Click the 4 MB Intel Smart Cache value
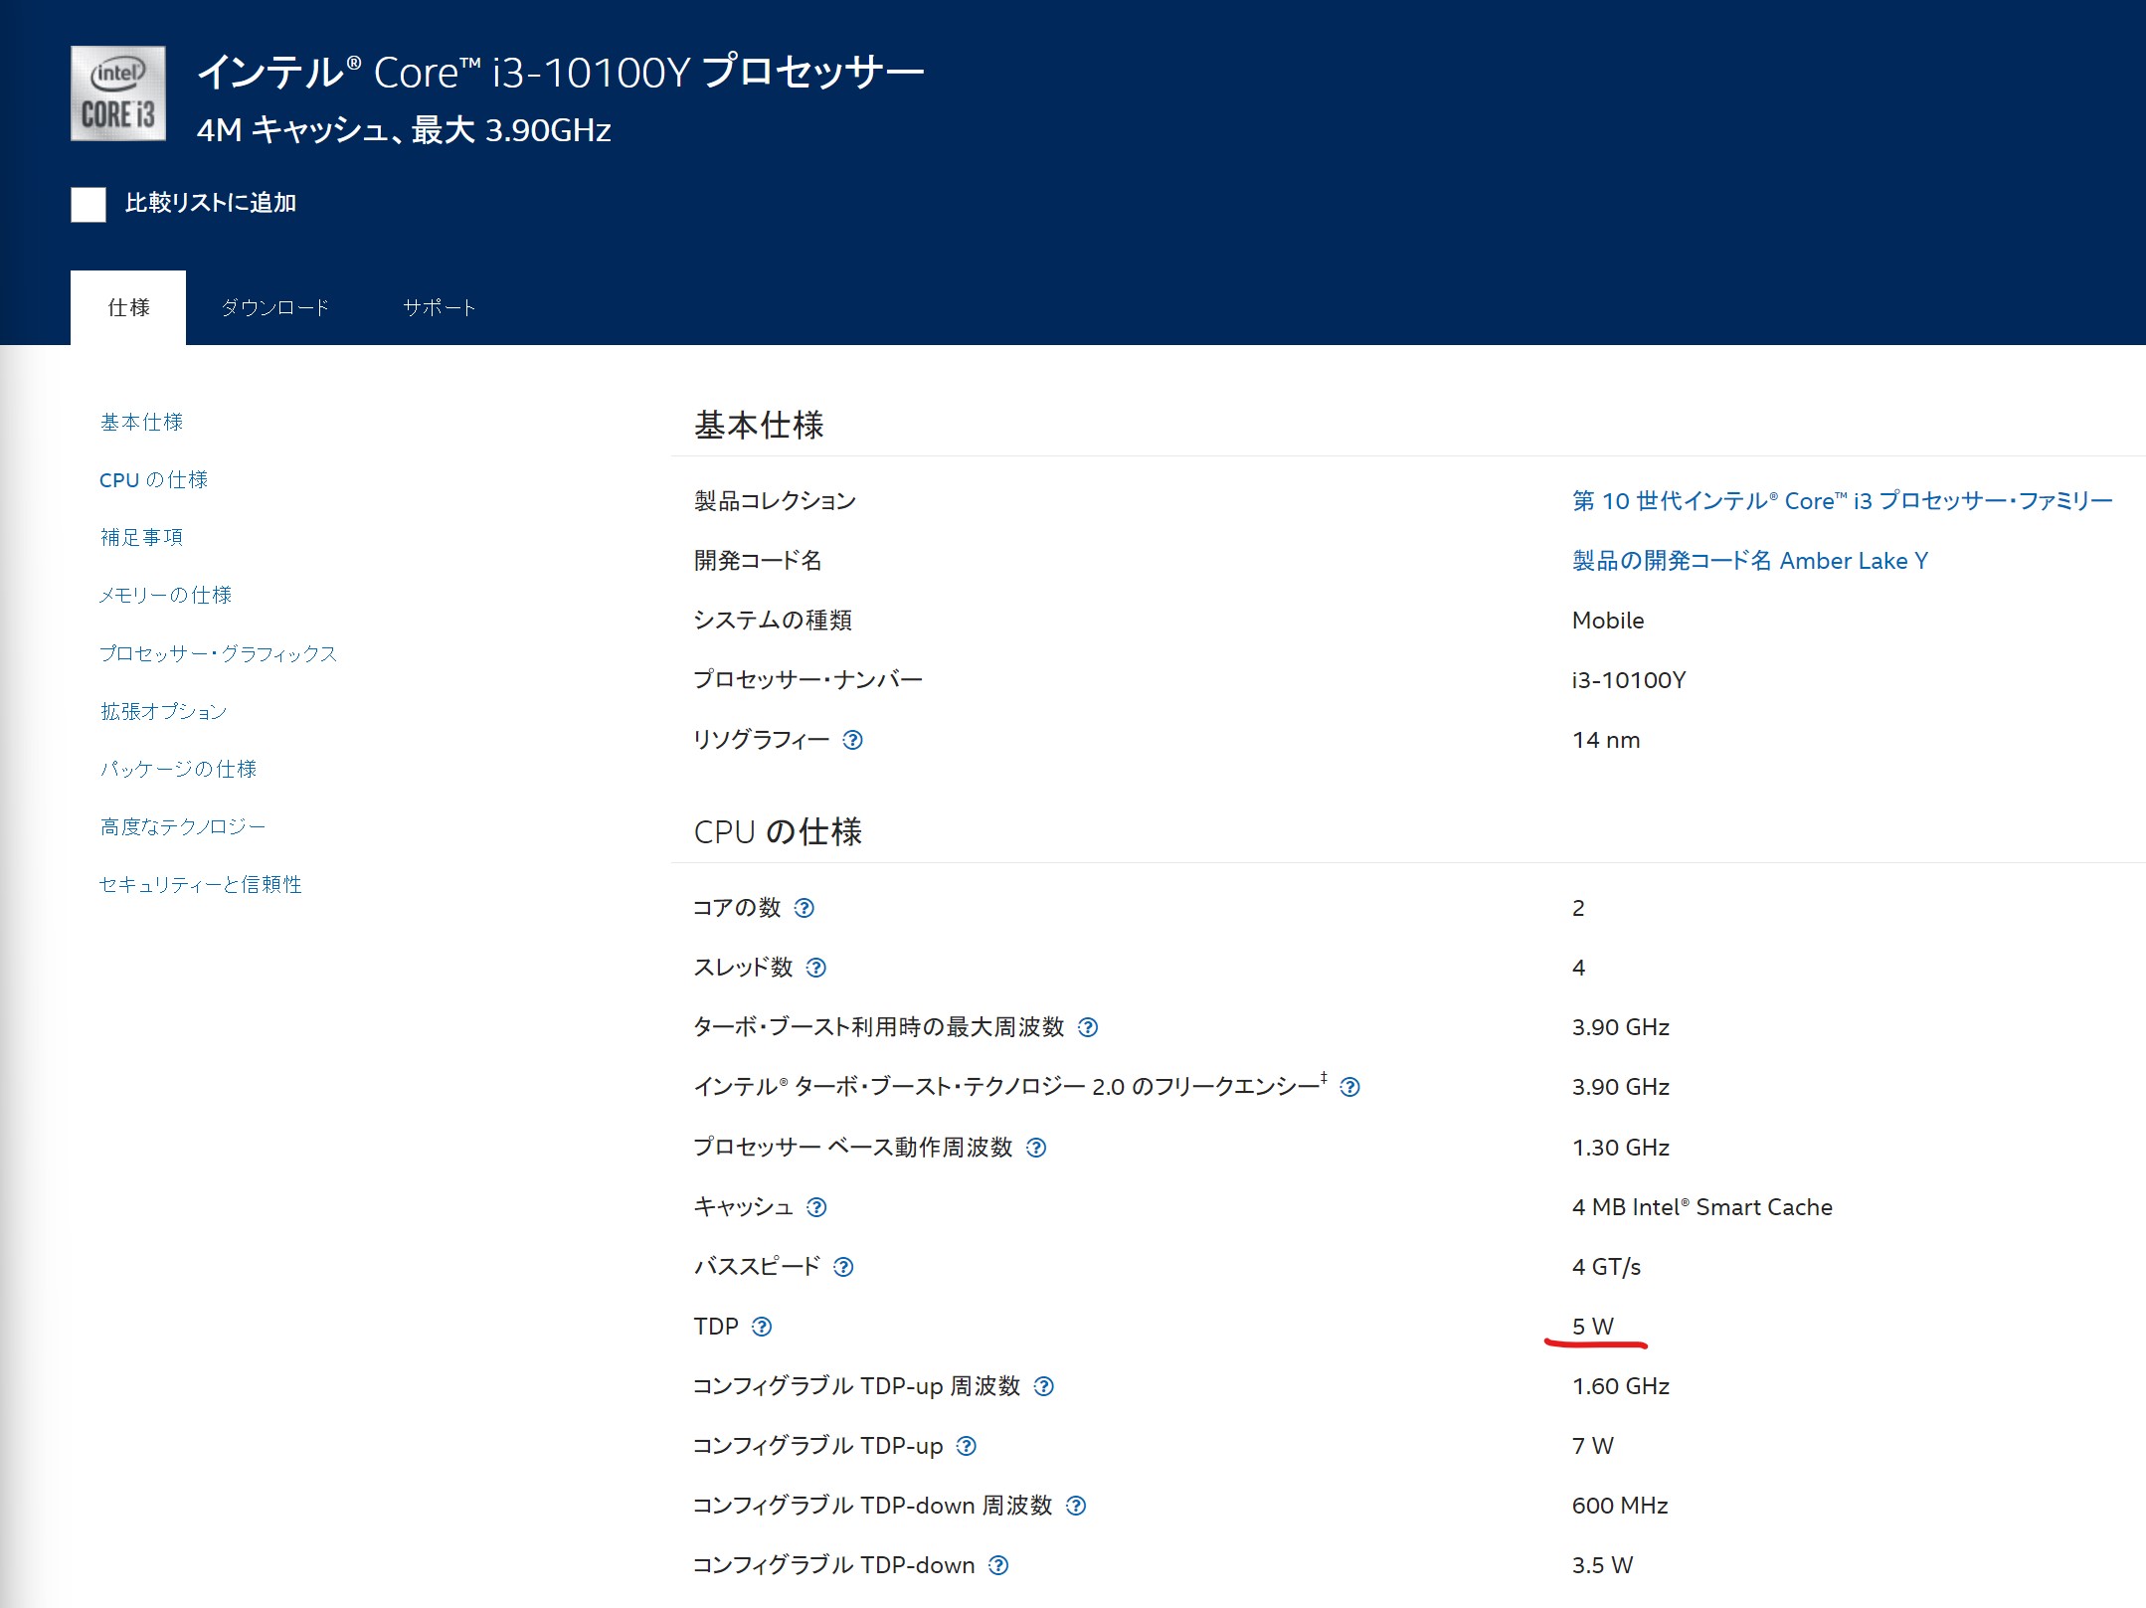 pos(1702,1207)
